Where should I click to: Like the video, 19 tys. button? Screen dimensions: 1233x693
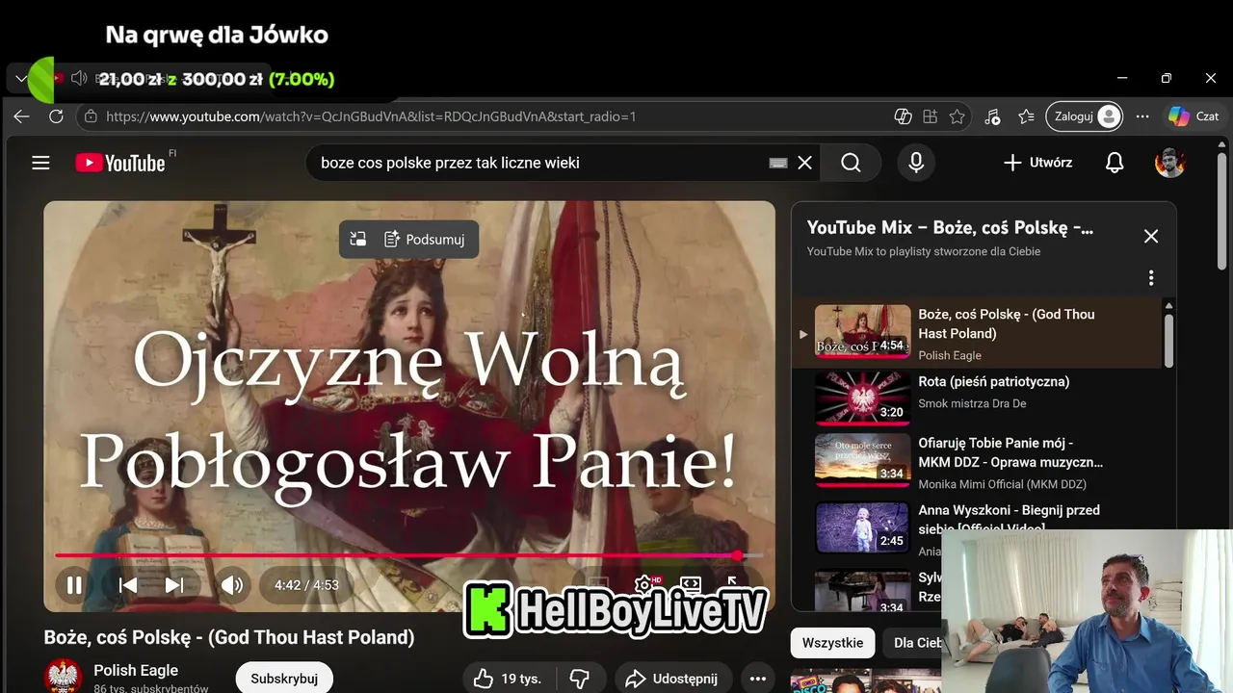click(508, 679)
